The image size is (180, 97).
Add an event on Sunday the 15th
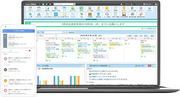click(126, 43)
